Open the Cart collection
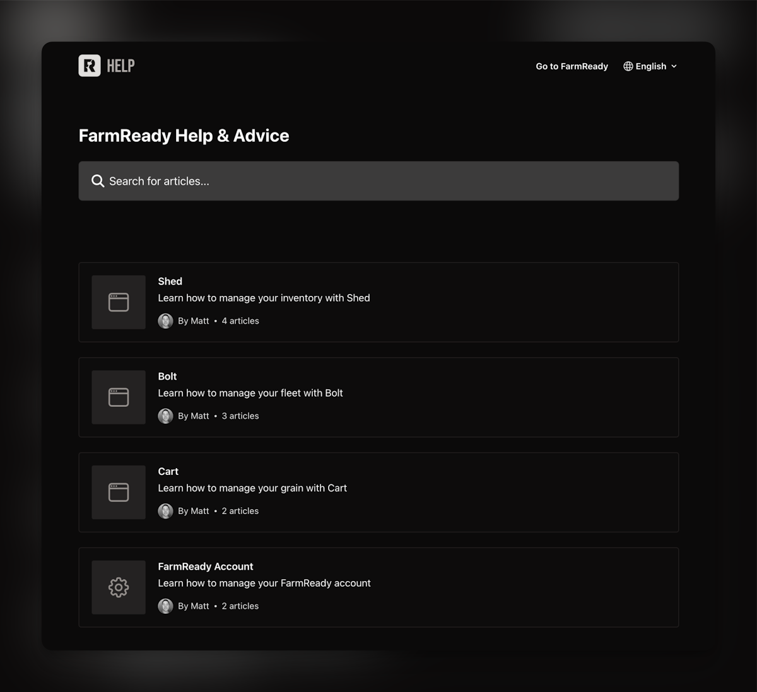Screen dimensions: 757x692 [378, 492]
